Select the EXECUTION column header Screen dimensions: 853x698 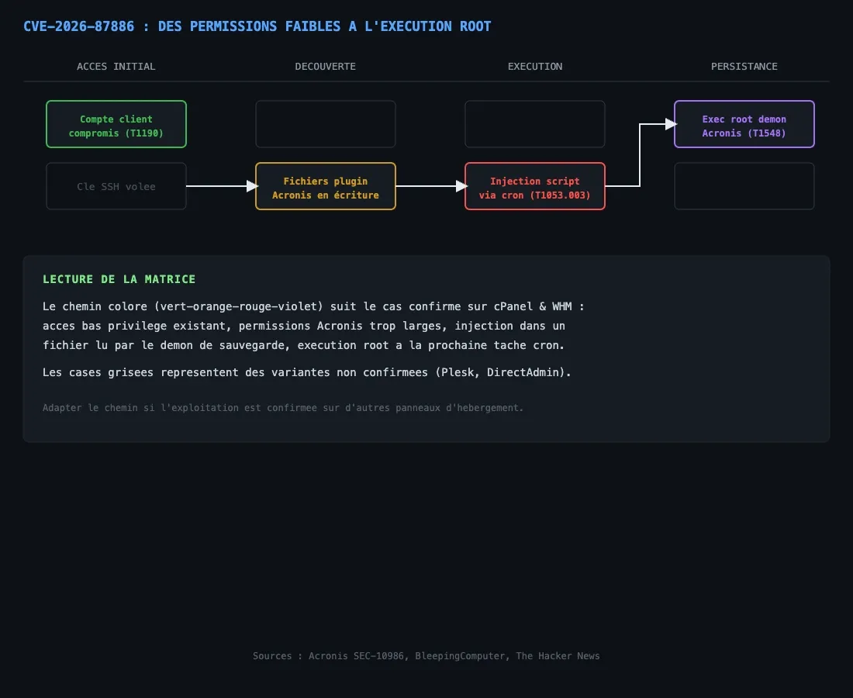[x=535, y=67]
